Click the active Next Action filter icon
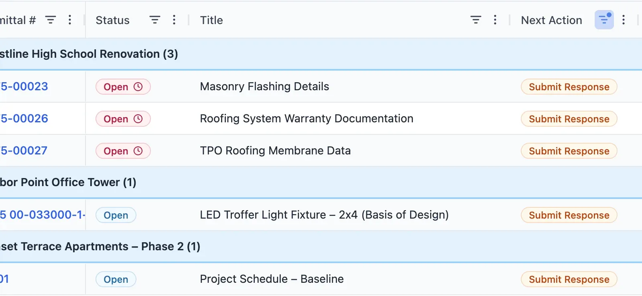Viewport: 642px width, 296px height. [603, 19]
